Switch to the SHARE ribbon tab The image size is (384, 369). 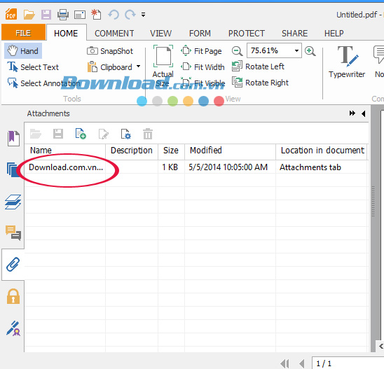[x=294, y=34]
